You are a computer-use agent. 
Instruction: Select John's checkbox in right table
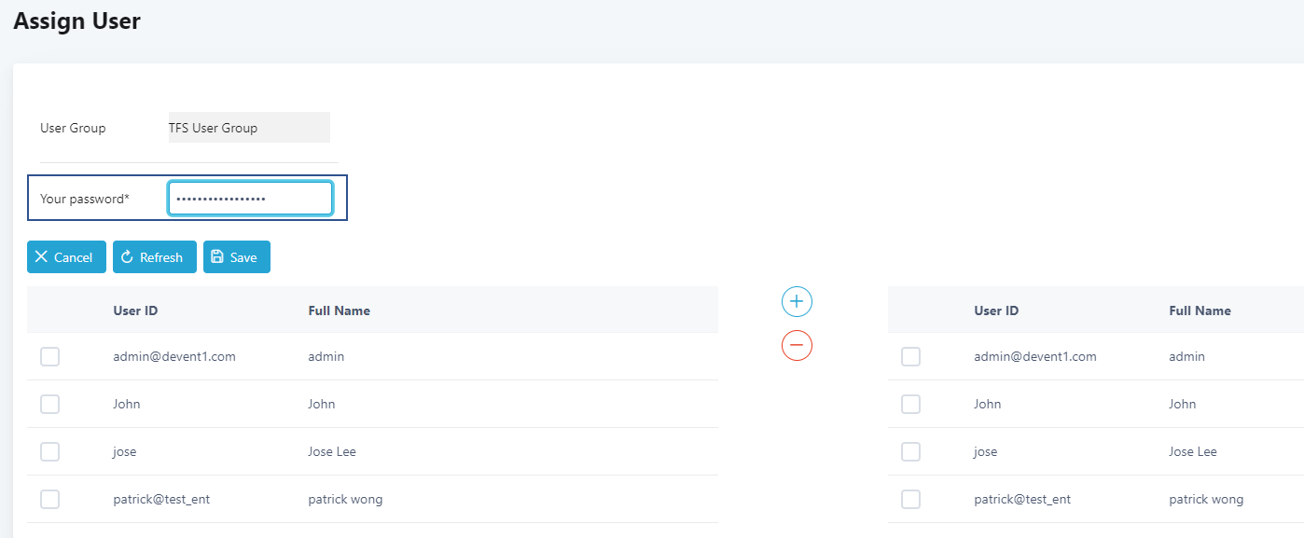[x=911, y=404]
